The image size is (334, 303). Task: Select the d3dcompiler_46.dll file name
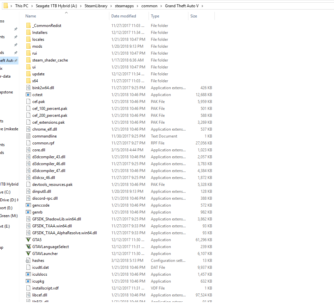point(48,164)
